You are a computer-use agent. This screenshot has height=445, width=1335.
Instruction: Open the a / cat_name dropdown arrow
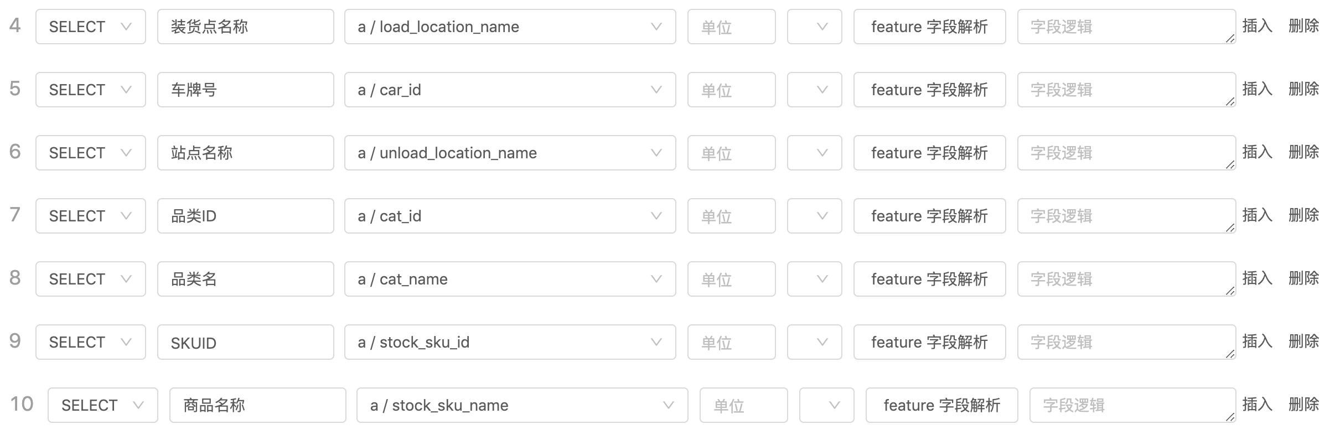(656, 279)
